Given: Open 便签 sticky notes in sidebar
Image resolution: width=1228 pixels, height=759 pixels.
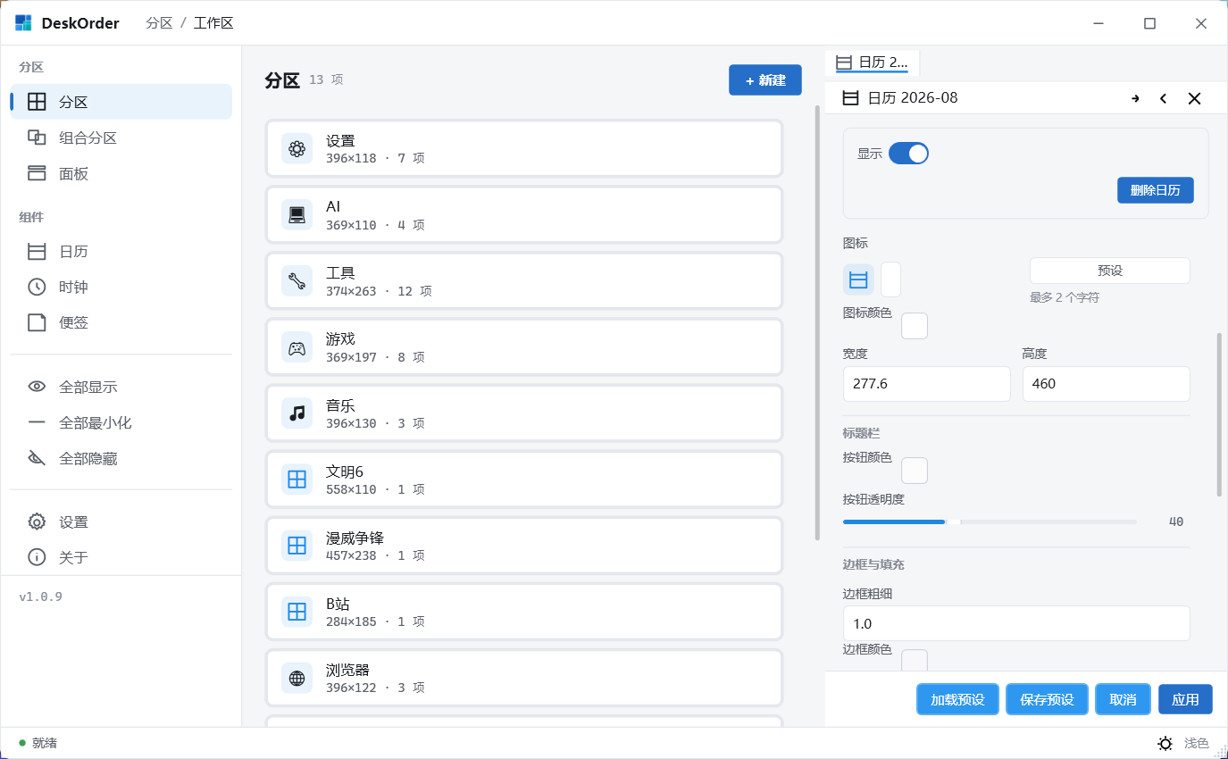Looking at the screenshot, I should [121, 322].
